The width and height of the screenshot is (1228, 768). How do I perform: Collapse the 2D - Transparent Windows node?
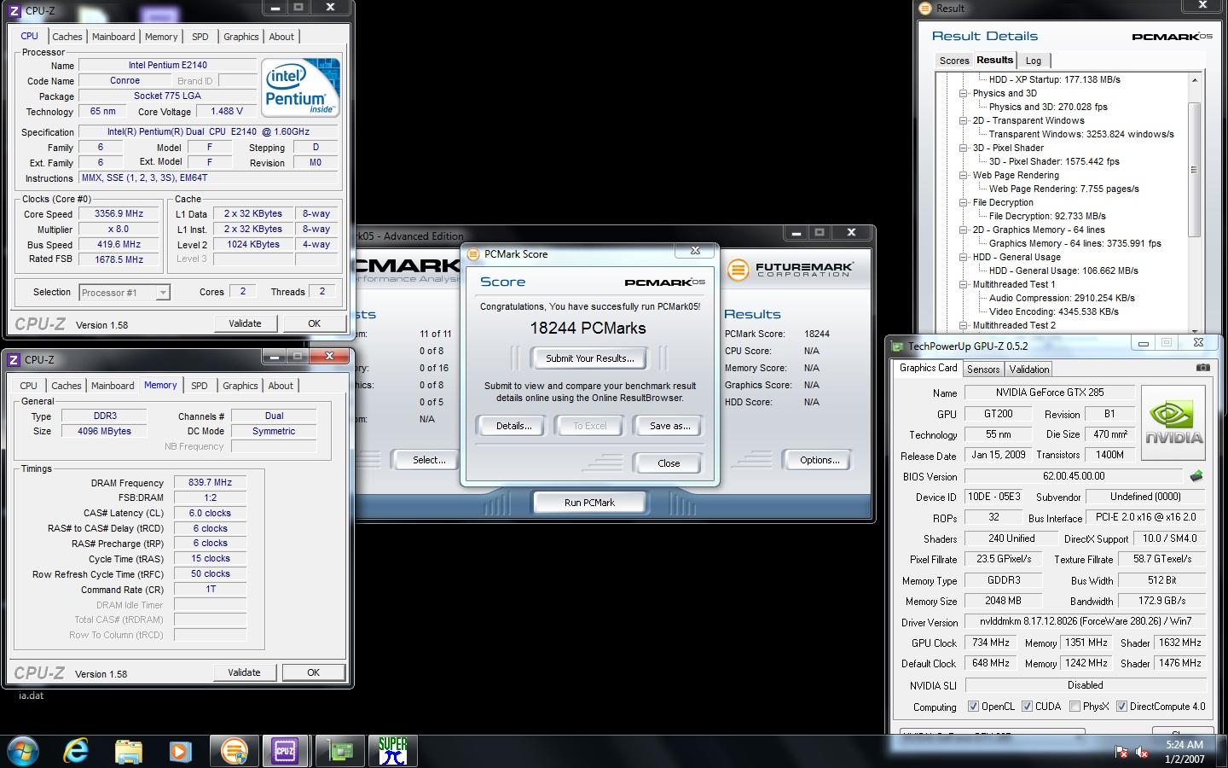point(963,120)
